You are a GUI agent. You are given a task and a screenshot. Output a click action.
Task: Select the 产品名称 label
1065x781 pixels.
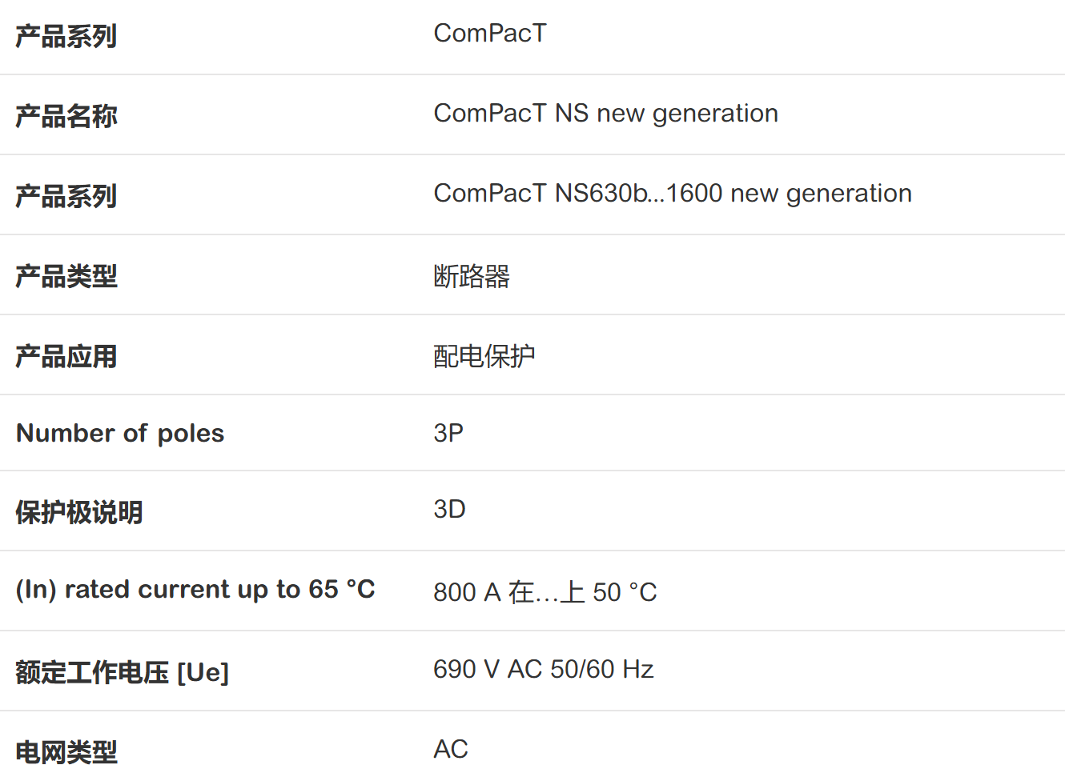click(66, 117)
